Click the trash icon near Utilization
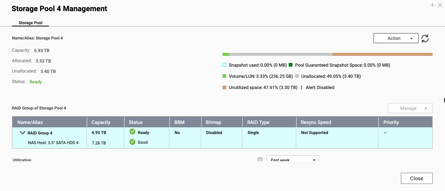The height and width of the screenshot is (191, 445). click(260, 159)
